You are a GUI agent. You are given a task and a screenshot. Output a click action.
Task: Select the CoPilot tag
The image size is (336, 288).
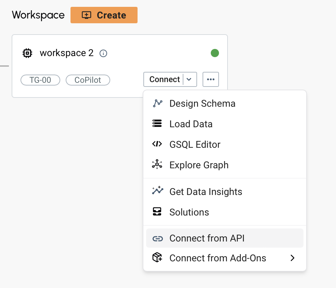[88, 80]
